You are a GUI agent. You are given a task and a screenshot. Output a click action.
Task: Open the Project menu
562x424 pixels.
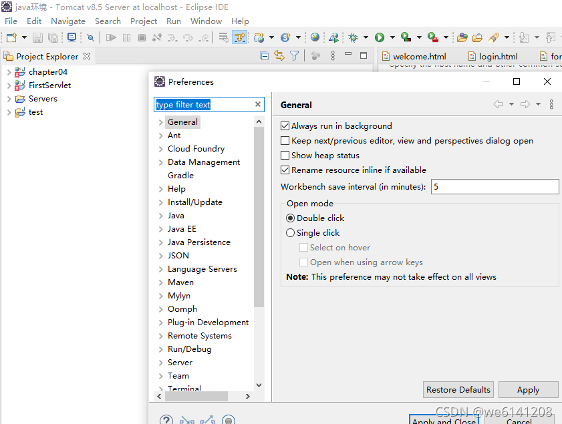point(144,21)
